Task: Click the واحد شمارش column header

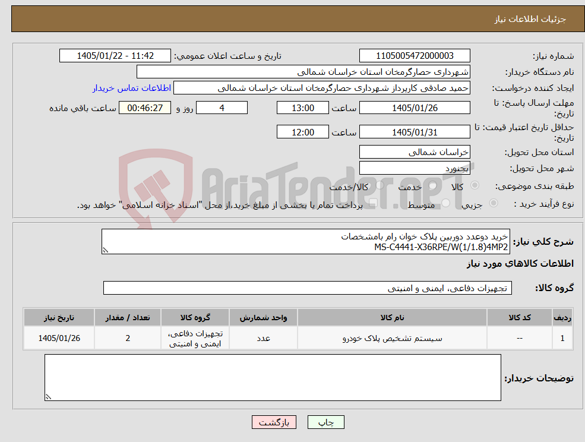Action: [x=263, y=317]
